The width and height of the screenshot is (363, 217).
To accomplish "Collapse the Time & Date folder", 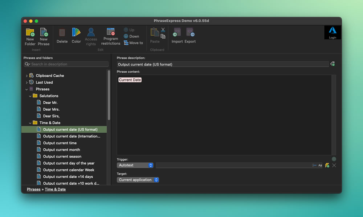I will 30,123.
